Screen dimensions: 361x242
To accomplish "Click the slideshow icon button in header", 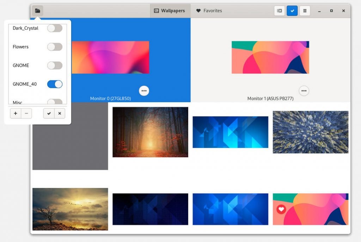I will click(x=280, y=11).
